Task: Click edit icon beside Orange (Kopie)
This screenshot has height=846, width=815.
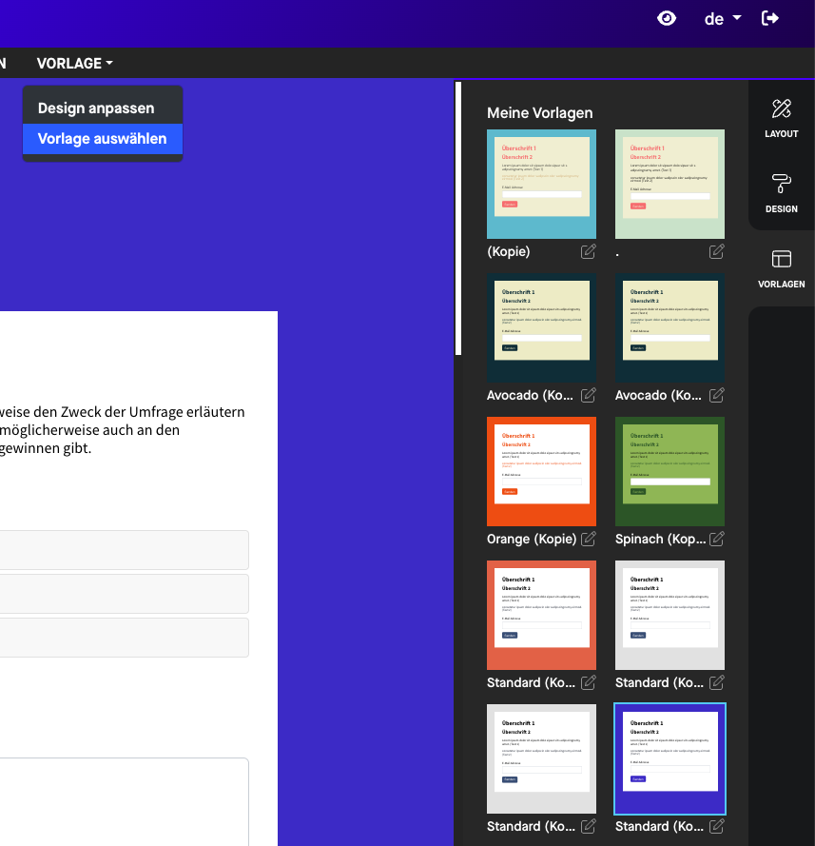Action: coord(589,539)
